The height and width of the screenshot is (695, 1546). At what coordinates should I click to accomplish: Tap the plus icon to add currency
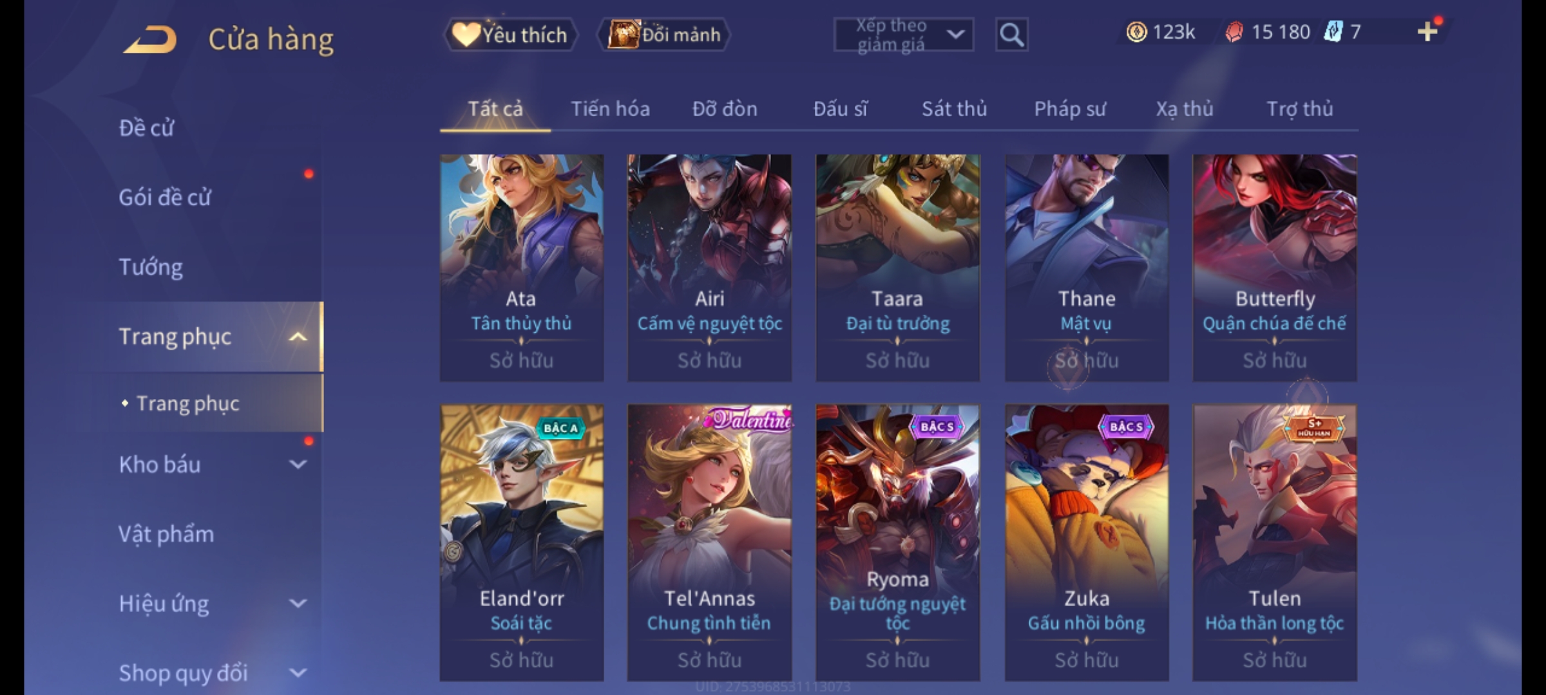coord(1427,32)
